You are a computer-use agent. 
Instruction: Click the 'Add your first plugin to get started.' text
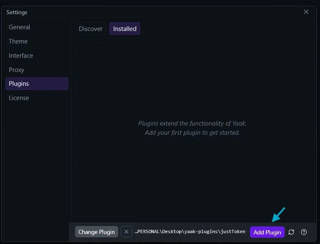coord(192,133)
